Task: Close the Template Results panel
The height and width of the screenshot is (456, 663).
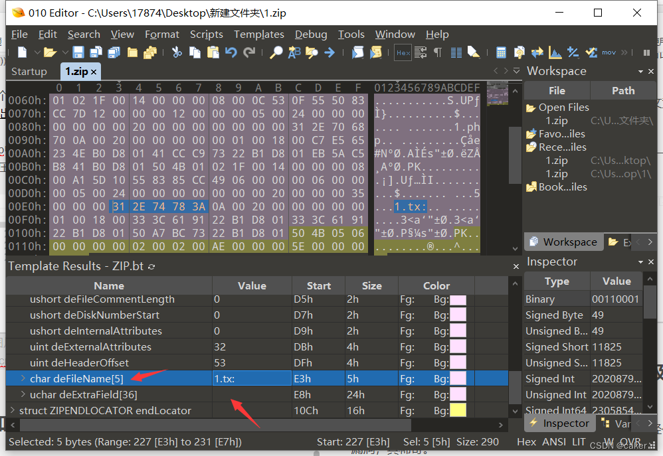Action: (516, 267)
